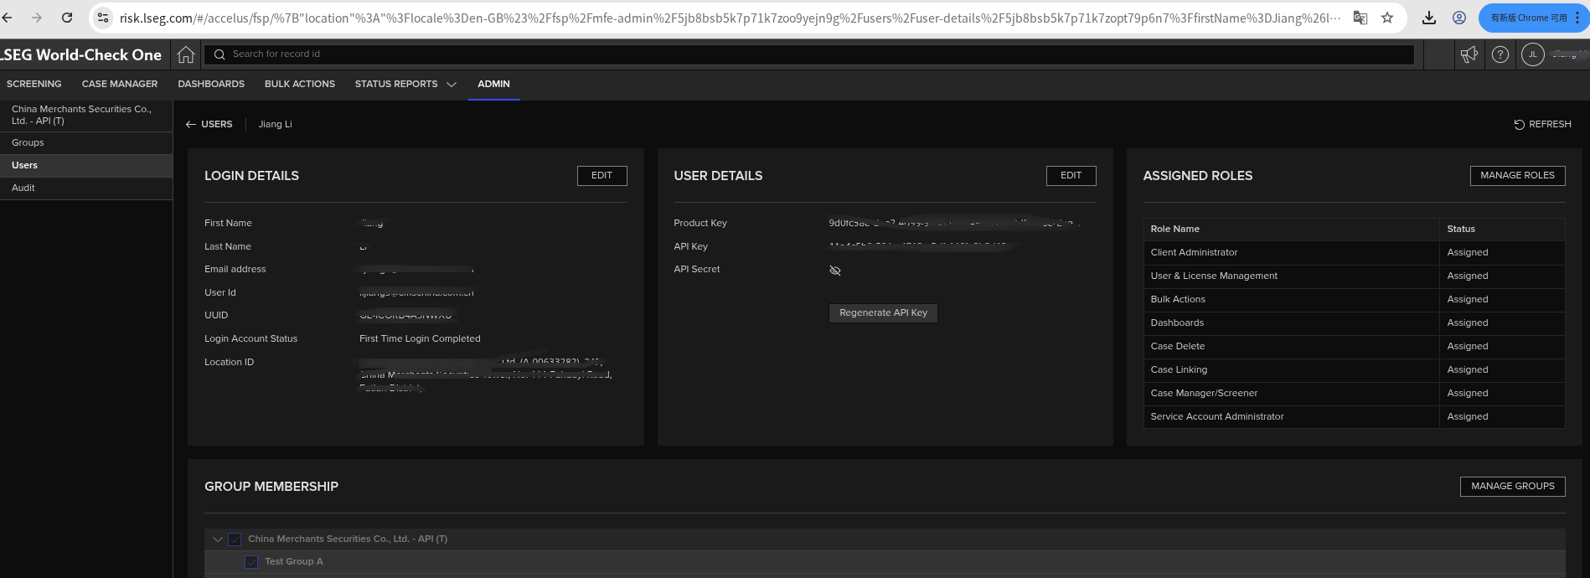Screen dimensions: 1590x578
Task: Toggle the Test Group A checkbox
Action: point(251,562)
